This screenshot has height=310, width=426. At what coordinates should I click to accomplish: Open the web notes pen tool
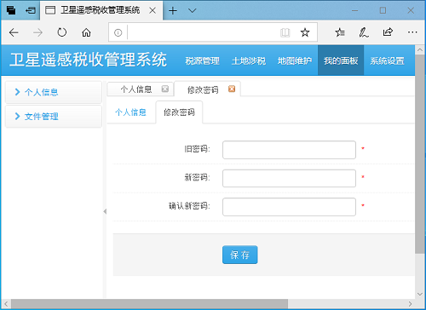(x=364, y=32)
